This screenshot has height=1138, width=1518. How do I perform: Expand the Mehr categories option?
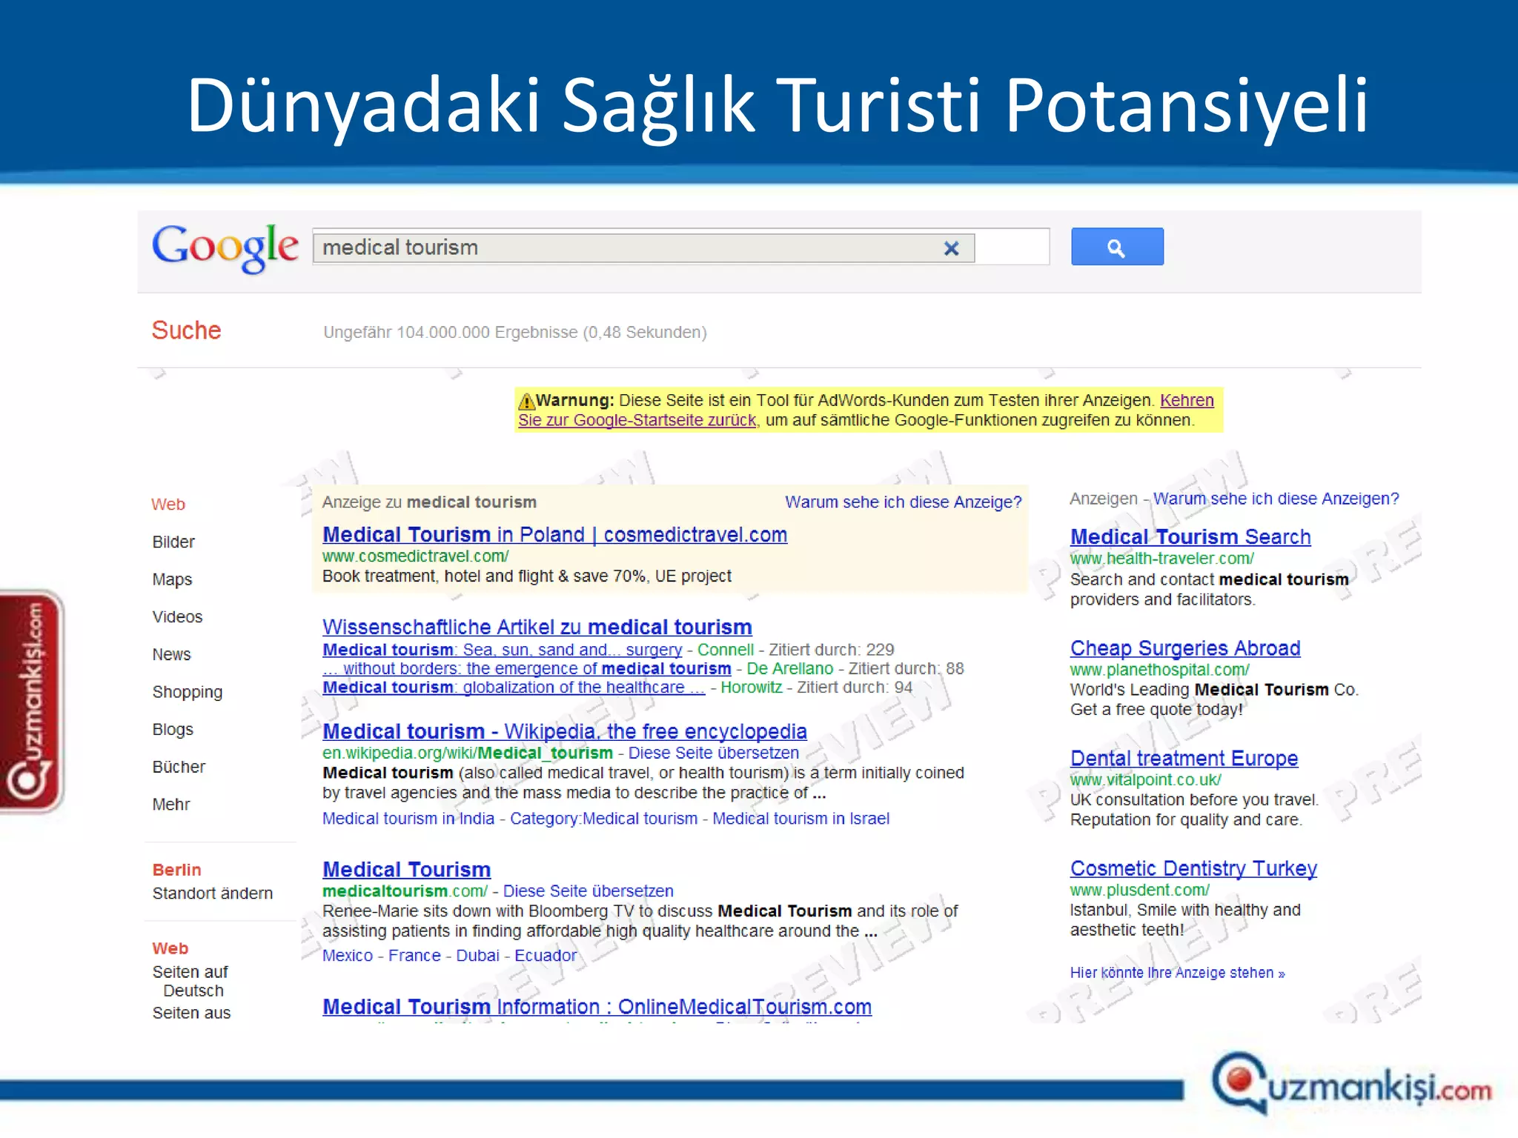click(x=171, y=805)
